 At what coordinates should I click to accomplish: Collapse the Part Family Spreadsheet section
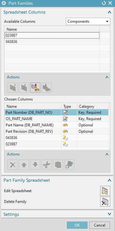pos(109,180)
